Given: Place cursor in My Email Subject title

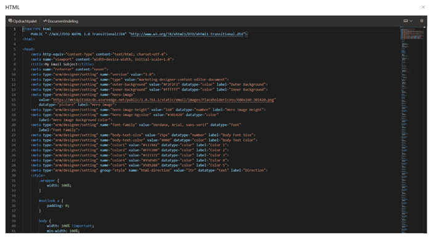Looking at the screenshot, I should tap(62, 65).
